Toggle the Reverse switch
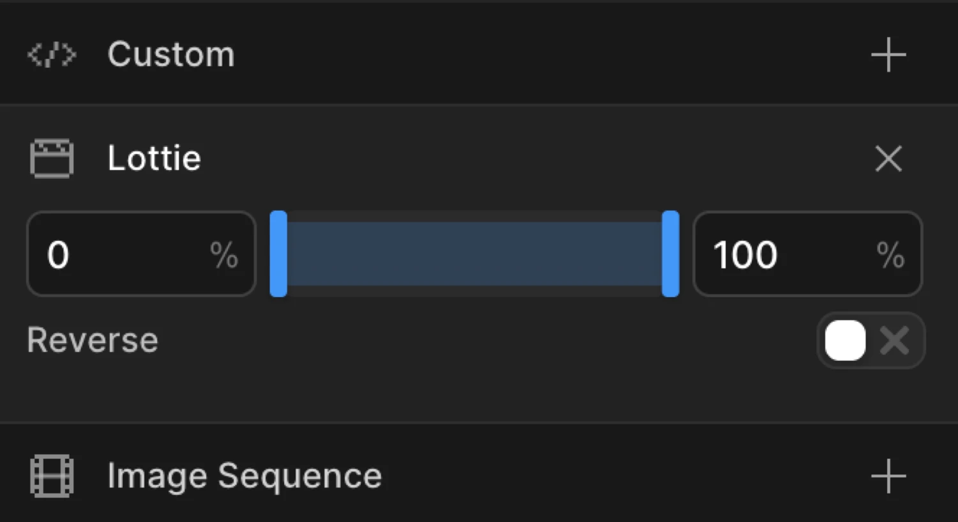This screenshot has height=522, width=958. pos(870,341)
